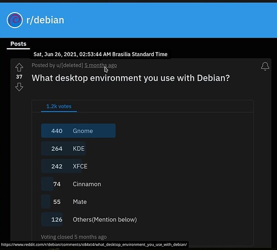Click the Mate poll option
Screen dimensions: 277x250
80,202
